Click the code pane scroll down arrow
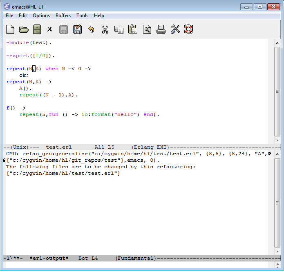Image resolution: width=284 pixels, height=272 pixels. pyautogui.click(x=277, y=140)
